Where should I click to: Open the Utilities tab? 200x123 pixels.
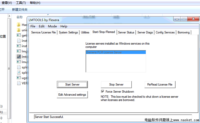85,32
